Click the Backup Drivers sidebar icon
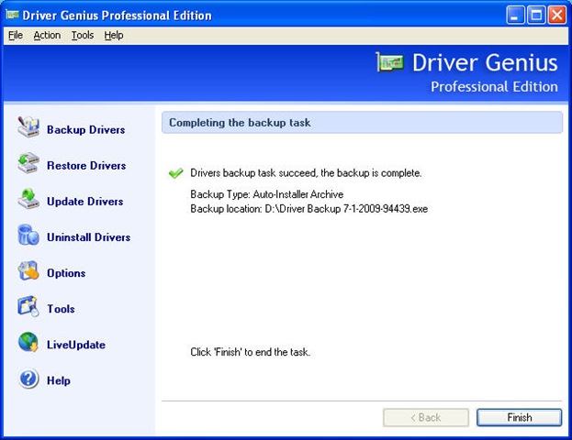The width and height of the screenshot is (572, 440). point(28,127)
